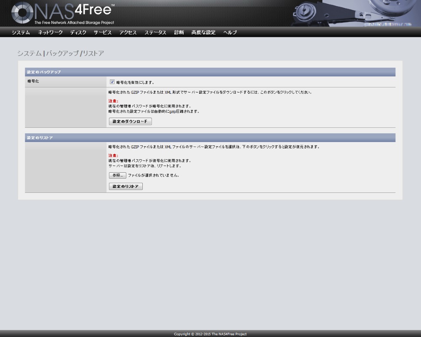Click the システム|バックアップ/リストア page title

61,53
